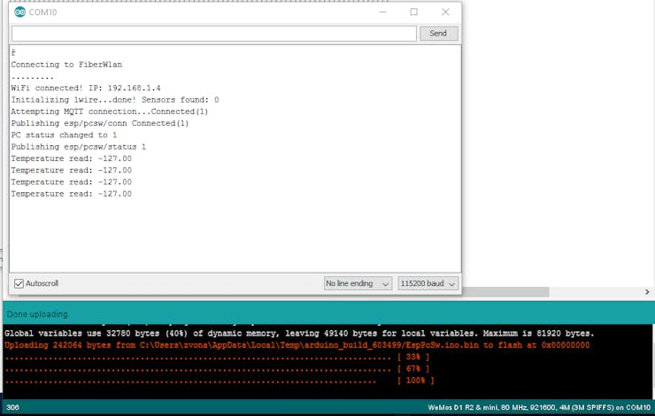655x416 pixels.
Task: Minimize the COM10 serial monitor window
Action: point(381,12)
